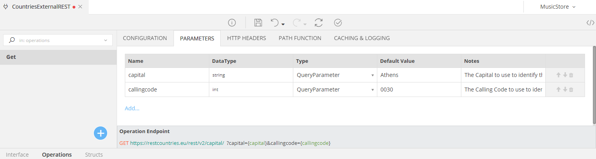The width and height of the screenshot is (596, 159).
Task: Open the undo history dropdown arrow
Action: coord(283,24)
